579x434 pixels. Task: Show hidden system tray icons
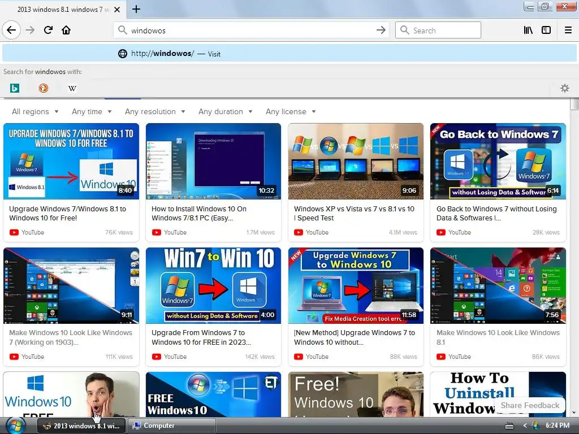pos(525,426)
